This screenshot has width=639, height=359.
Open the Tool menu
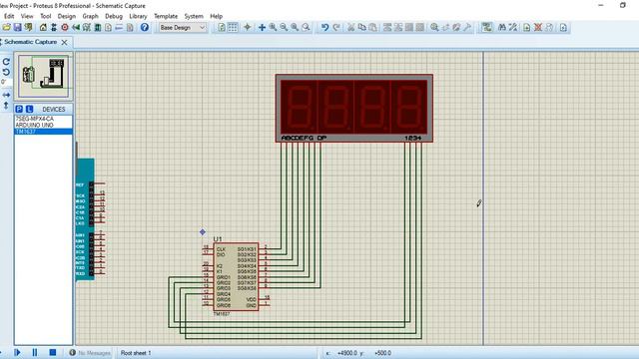[46, 16]
